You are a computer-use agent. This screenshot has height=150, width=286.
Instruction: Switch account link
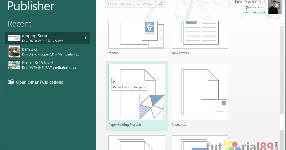pyautogui.click(x=254, y=12)
